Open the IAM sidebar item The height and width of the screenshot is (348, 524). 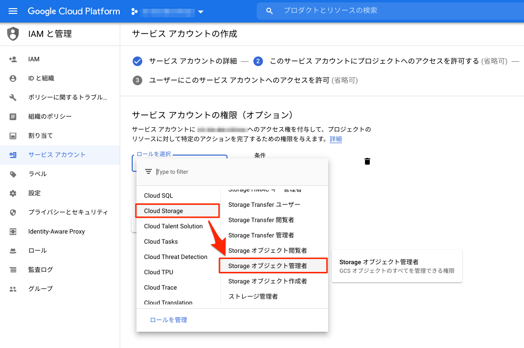pyautogui.click(x=60, y=59)
